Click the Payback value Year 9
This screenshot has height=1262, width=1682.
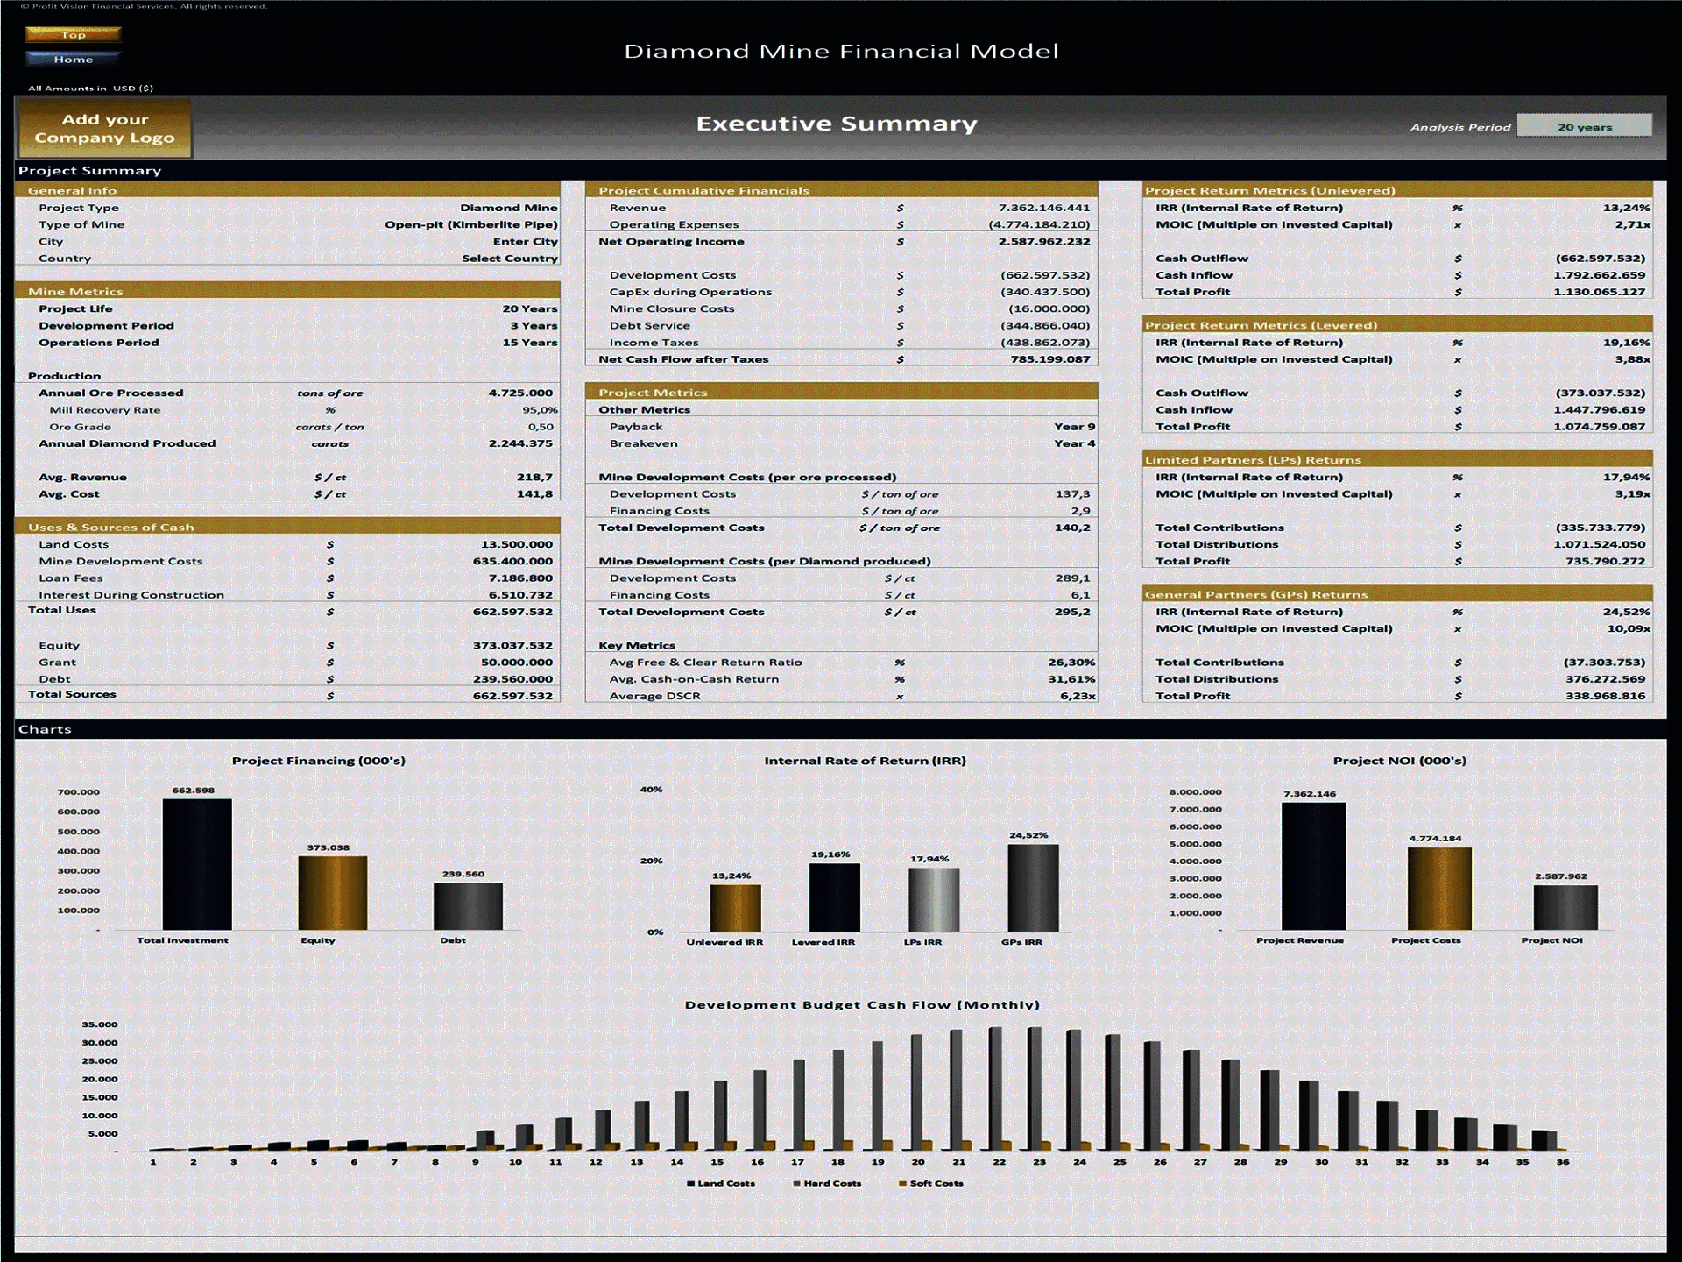1074,427
